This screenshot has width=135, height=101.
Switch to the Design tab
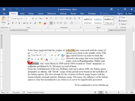click(31, 13)
